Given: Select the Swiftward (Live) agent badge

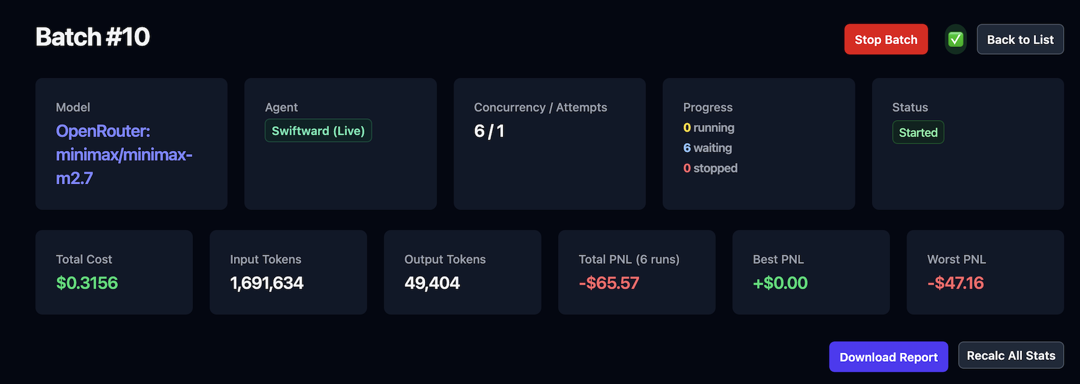Looking at the screenshot, I should point(318,130).
